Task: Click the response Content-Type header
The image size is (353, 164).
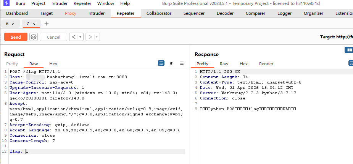Action: pos(251,82)
